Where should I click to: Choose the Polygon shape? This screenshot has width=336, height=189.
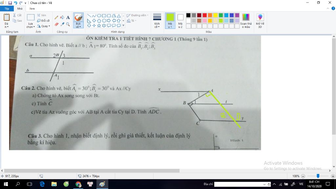114,16
